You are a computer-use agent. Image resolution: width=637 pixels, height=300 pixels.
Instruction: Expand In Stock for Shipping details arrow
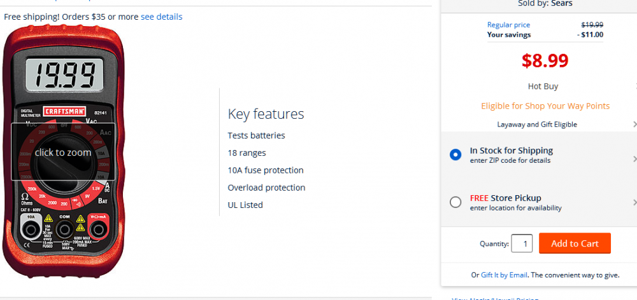pos(634,158)
